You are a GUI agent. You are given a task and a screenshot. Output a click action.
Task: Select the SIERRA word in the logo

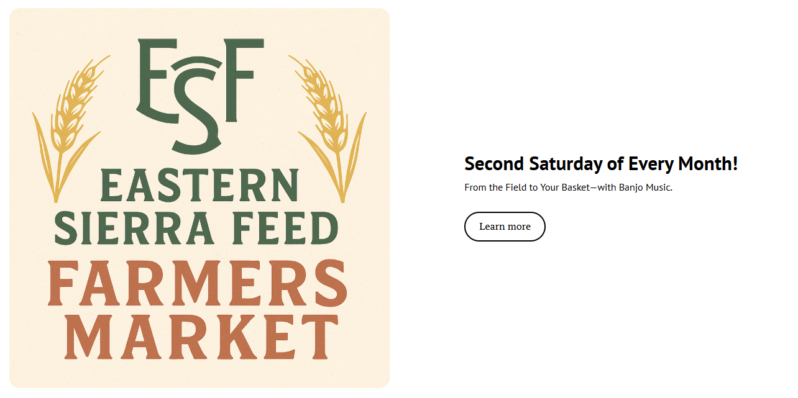[134, 227]
